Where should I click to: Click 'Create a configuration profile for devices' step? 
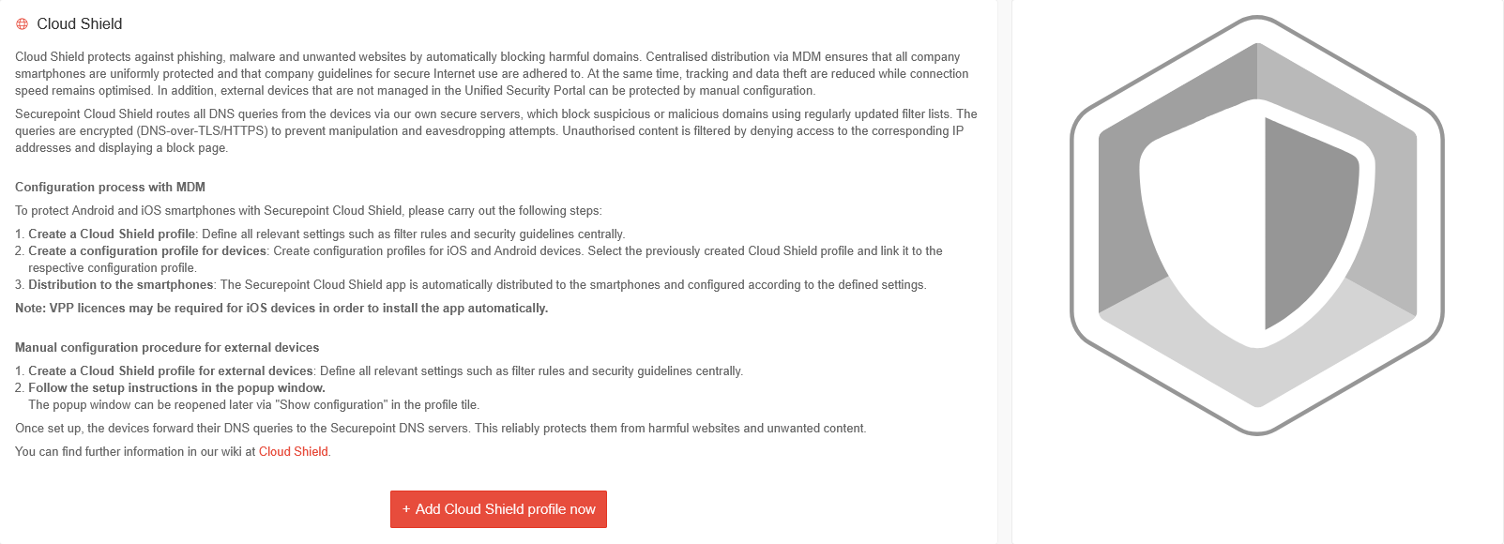148,251
